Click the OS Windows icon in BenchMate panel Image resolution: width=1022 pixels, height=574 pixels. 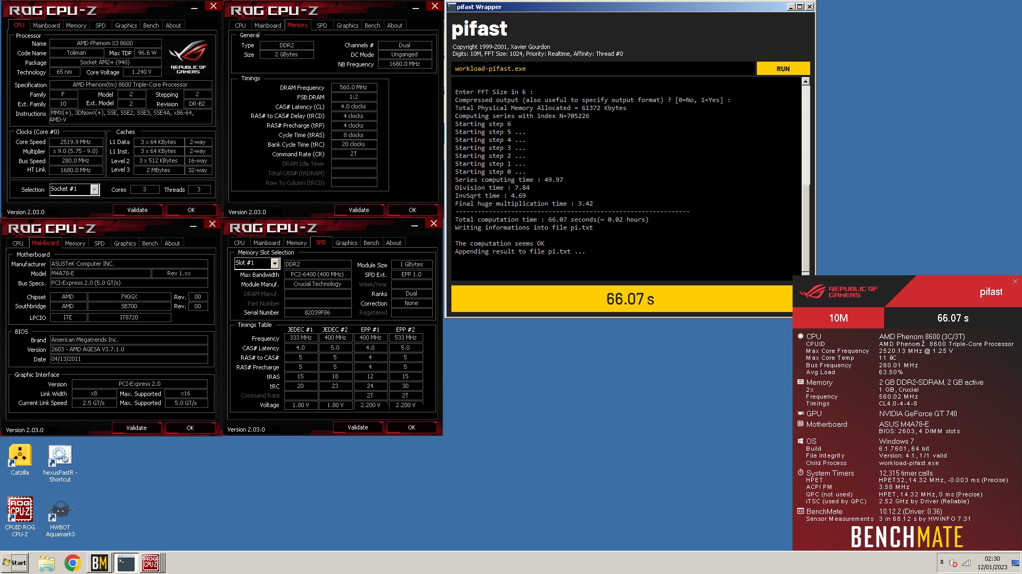(800, 441)
